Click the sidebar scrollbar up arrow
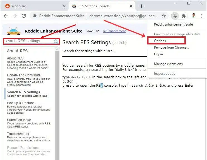Viewport: 207px width, 160px height. pyautogui.click(x=57, y=49)
